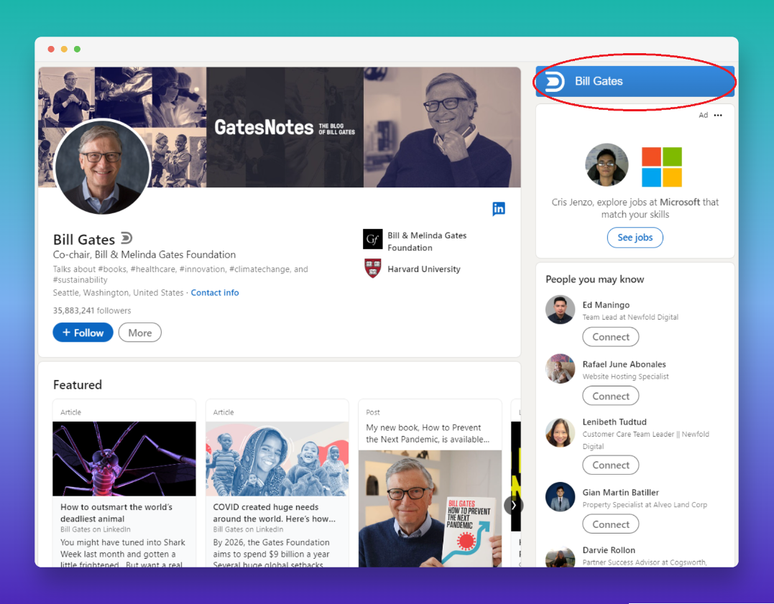
Task: Click the red close window button
Action: coord(51,49)
